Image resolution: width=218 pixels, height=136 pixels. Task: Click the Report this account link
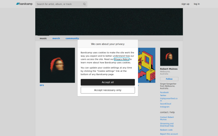click(169, 134)
